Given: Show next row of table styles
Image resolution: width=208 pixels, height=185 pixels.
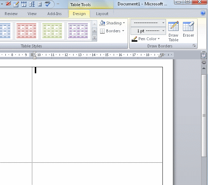Looking at the screenshot, I should coord(94,31).
